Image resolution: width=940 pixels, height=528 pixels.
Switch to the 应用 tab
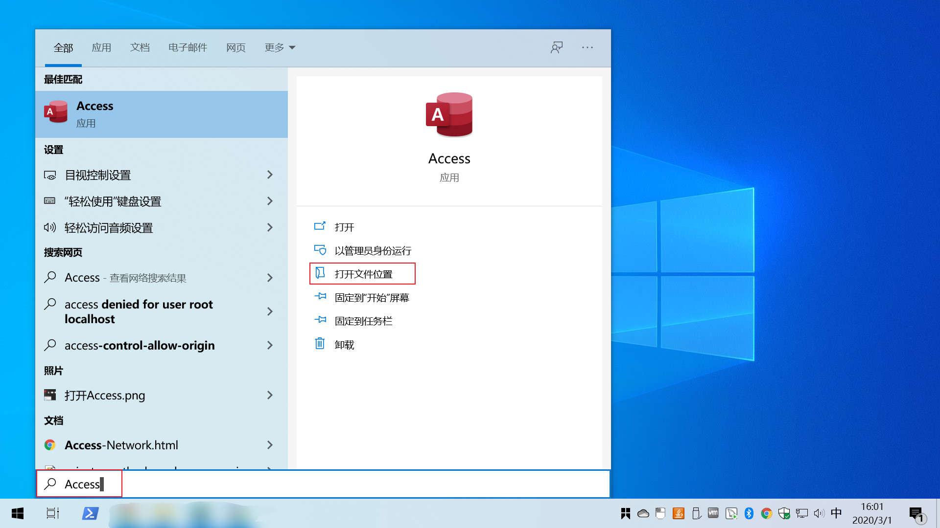pyautogui.click(x=101, y=47)
